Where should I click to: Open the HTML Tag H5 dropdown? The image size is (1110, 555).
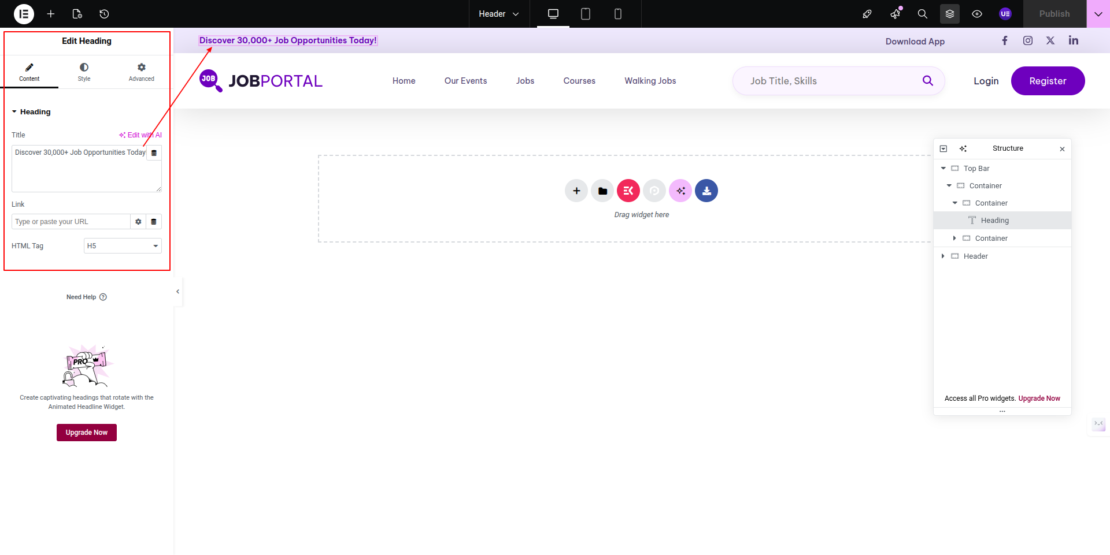(123, 246)
